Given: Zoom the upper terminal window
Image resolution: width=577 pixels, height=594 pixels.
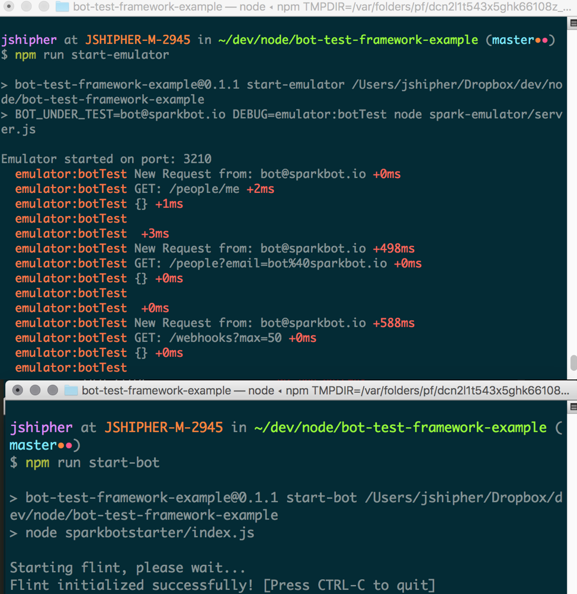Looking at the screenshot, I should point(44,6).
